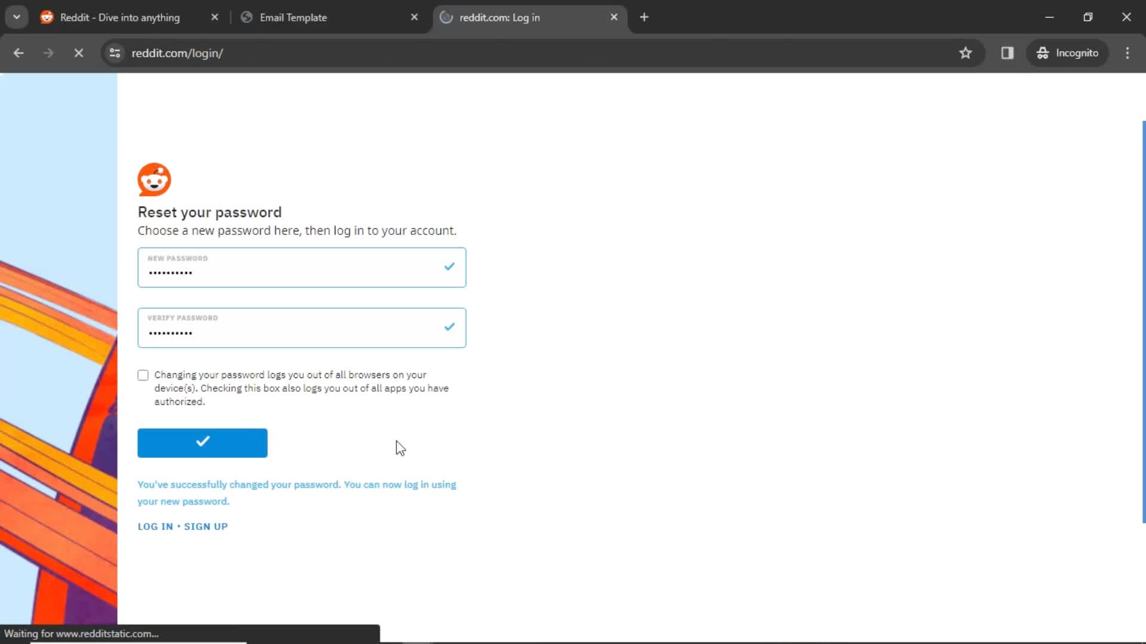Click the SIGN UP link
The width and height of the screenshot is (1146, 644).
point(205,526)
